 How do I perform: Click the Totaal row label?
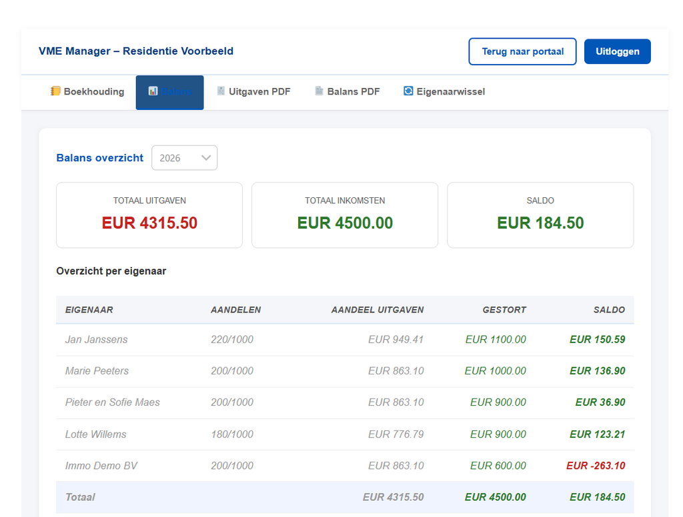pos(80,497)
